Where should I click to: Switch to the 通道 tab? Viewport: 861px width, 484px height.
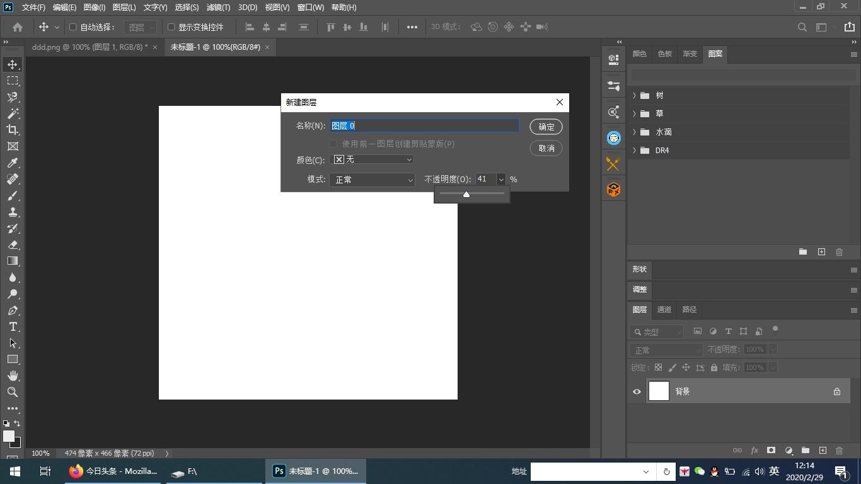coord(664,309)
